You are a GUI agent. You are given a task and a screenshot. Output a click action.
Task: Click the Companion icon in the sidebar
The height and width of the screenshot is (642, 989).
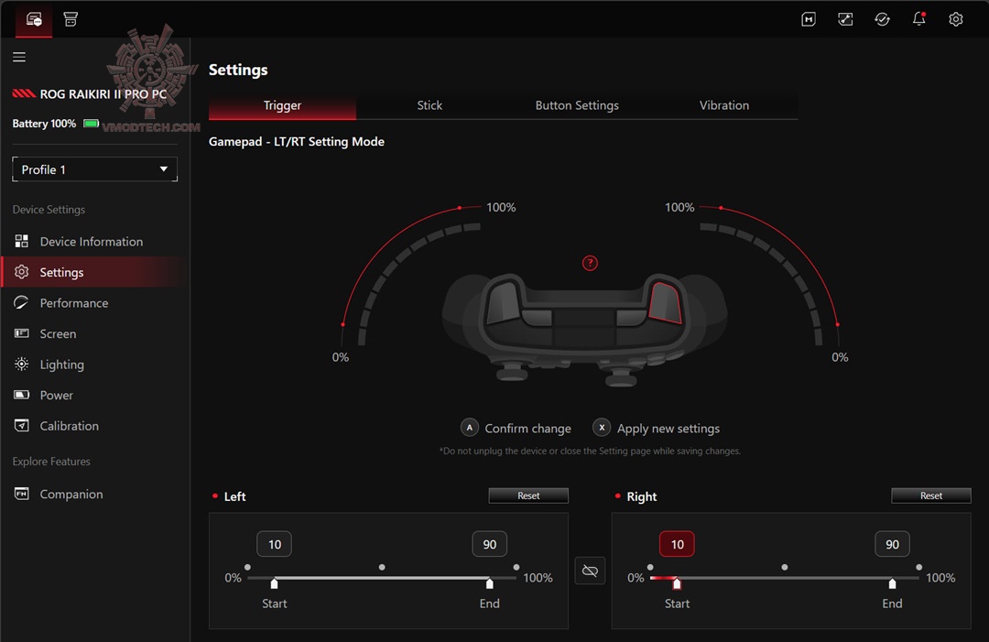click(21, 494)
